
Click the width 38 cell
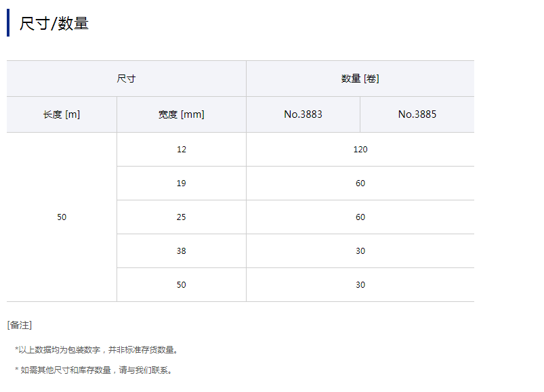tap(181, 251)
